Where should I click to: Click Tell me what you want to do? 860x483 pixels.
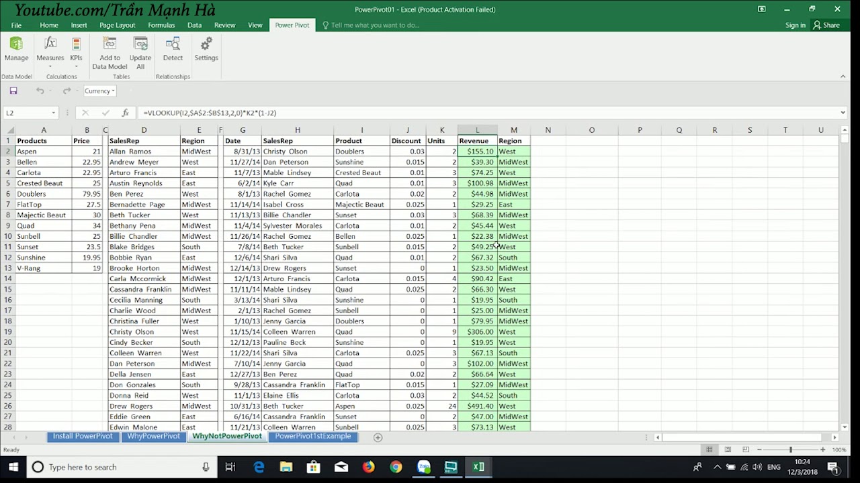click(x=375, y=25)
